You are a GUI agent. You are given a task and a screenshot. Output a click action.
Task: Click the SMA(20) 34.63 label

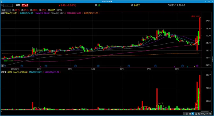click(x=43, y=13)
